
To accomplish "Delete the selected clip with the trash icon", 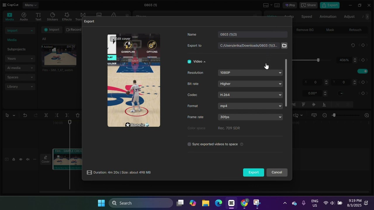I will coord(78,115).
